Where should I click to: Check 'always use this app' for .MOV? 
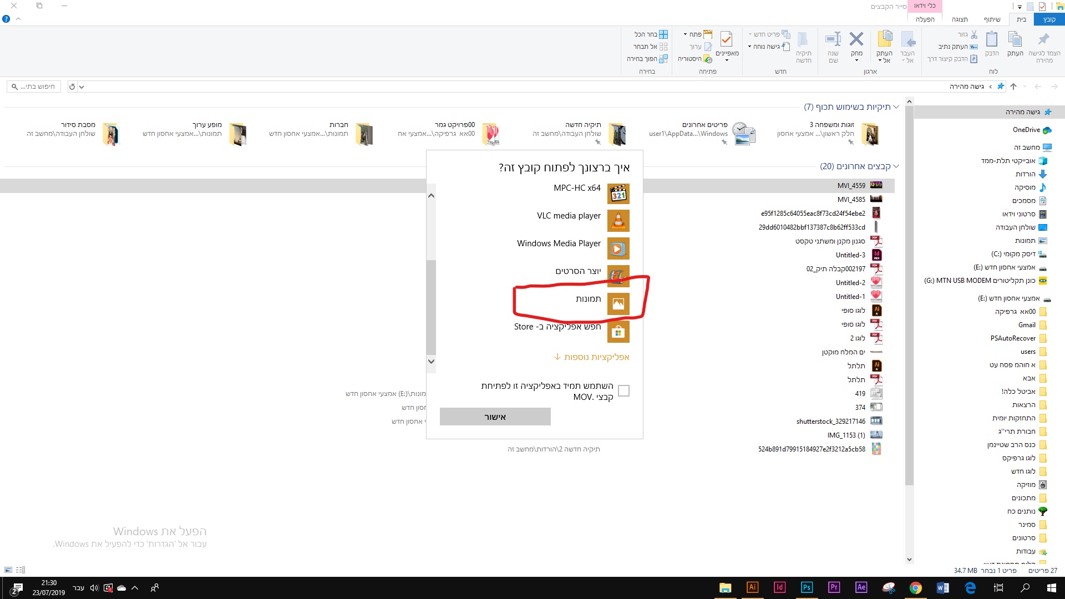click(623, 391)
